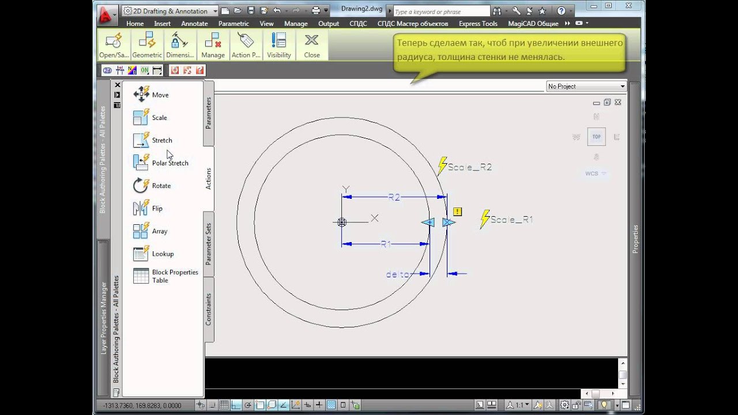This screenshot has height=415, width=738.
Task: Click the Visibility ribbon panel button
Action: click(279, 45)
